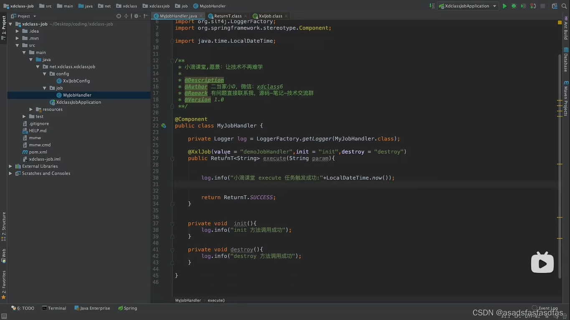570x320 pixels.
Task: Expand the test folder arrow
Action: pos(25,116)
